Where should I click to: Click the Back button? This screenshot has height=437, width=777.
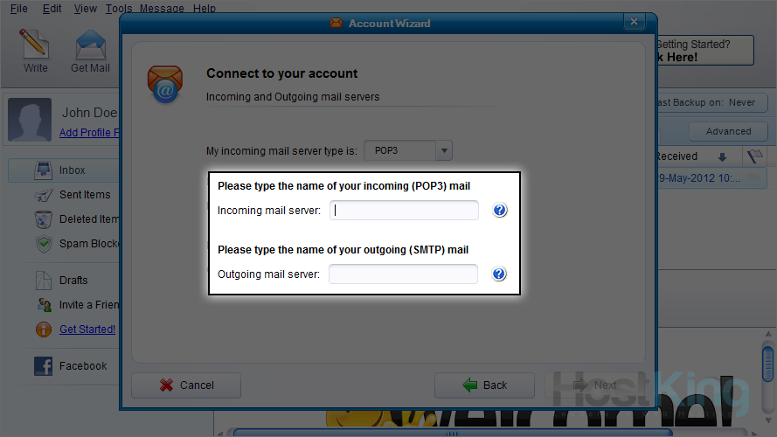(484, 385)
